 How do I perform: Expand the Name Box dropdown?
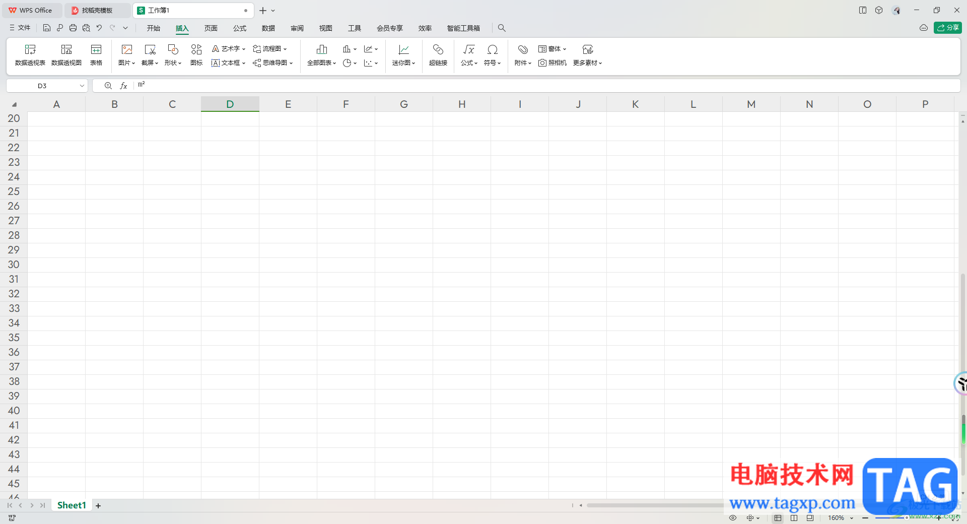pos(82,86)
